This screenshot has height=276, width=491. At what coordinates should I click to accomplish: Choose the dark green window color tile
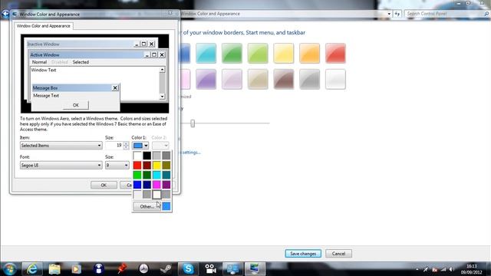tap(232, 54)
